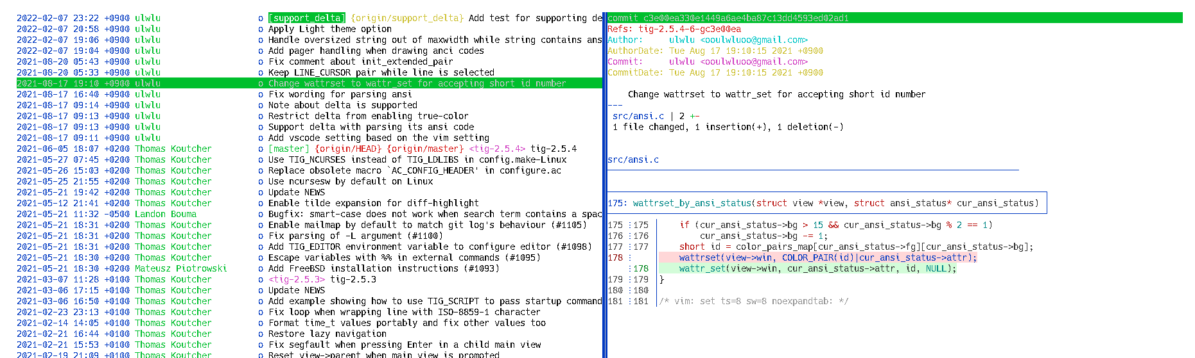This screenshot has width=1195, height=358.
Task: Select commit 'Use TIG_NCURSES instead of TIG_LDLIBS'
Action: coord(309,159)
